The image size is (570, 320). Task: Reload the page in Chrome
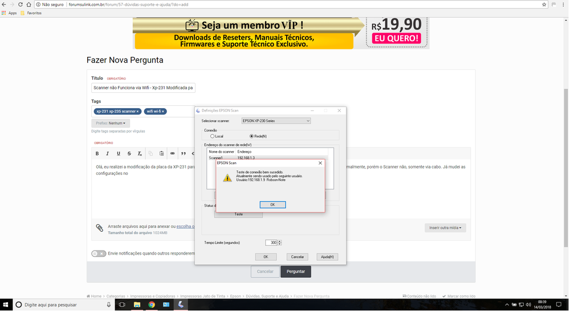click(20, 5)
